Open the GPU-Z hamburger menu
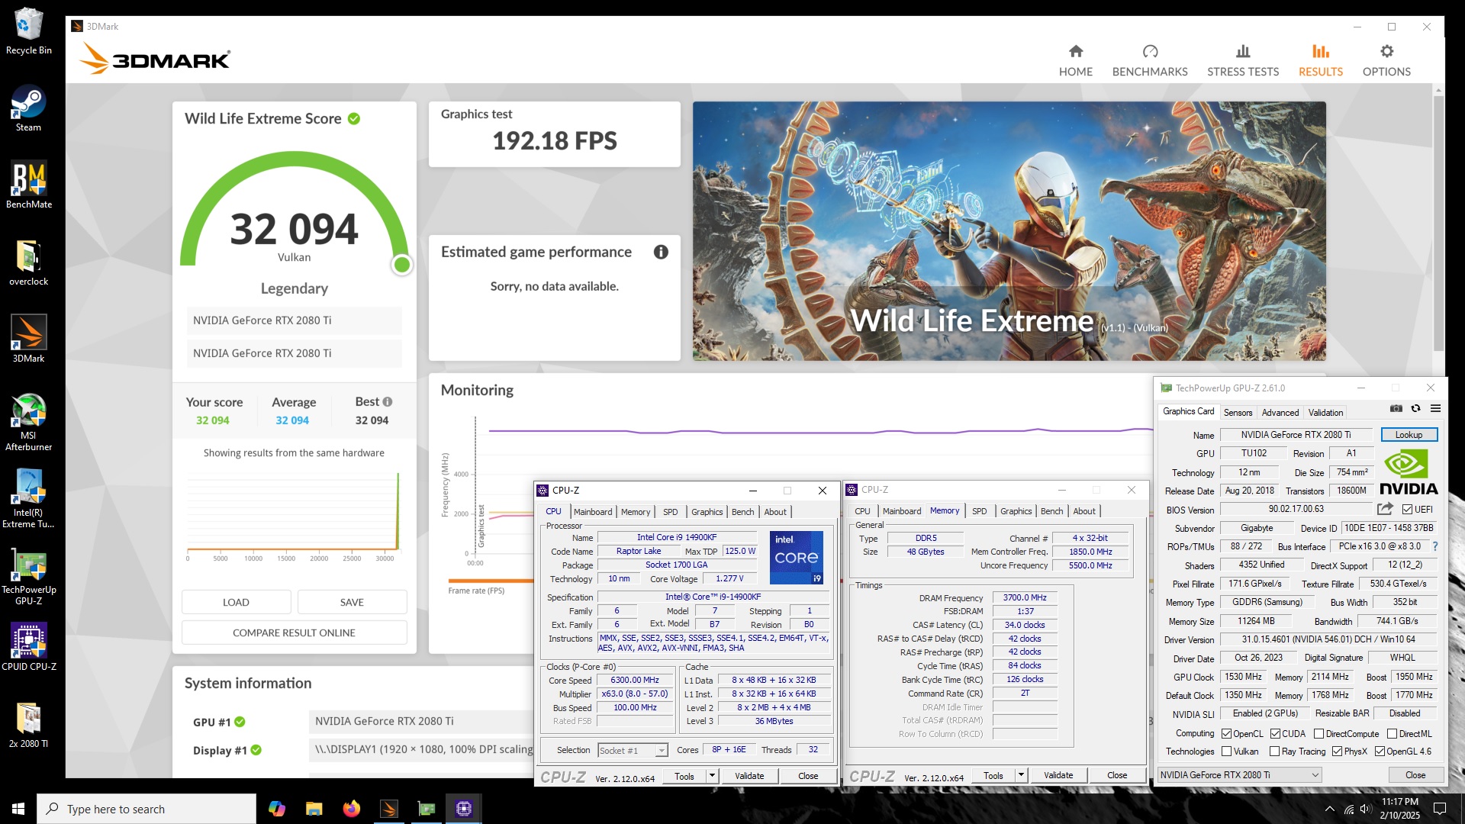 tap(1435, 409)
